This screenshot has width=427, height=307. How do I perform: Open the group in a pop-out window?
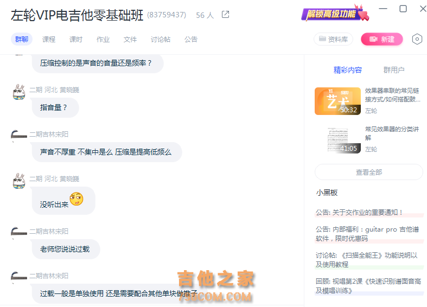[x=225, y=15]
